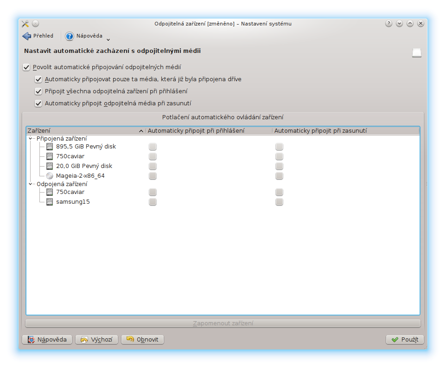
Task: Select the Připojená zařízení group label
Action: point(62,139)
